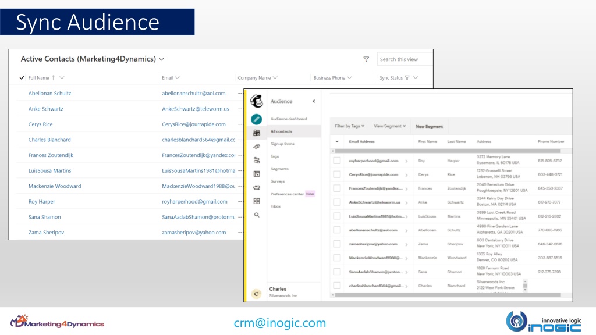The height and width of the screenshot is (335, 596).
Task: Click the Create pencil icon in Mailchimp
Action: coord(257,119)
